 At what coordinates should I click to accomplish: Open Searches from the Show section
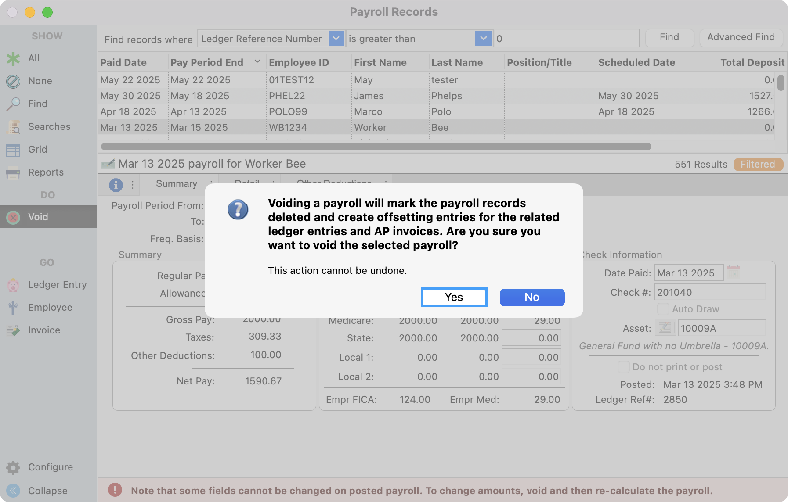(x=14, y=126)
